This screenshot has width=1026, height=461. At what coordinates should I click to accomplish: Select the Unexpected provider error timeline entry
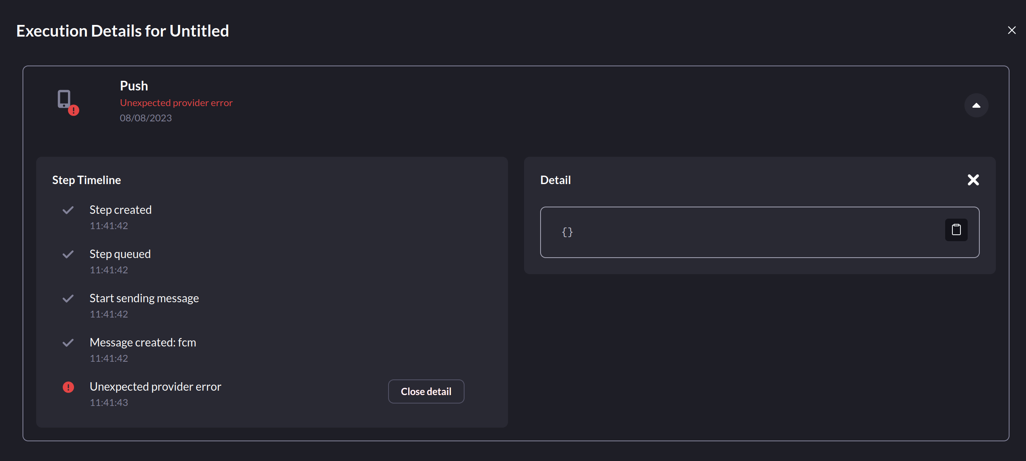click(155, 387)
